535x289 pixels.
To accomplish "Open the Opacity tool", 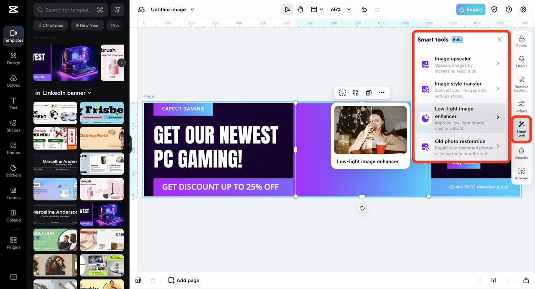I will (521, 153).
